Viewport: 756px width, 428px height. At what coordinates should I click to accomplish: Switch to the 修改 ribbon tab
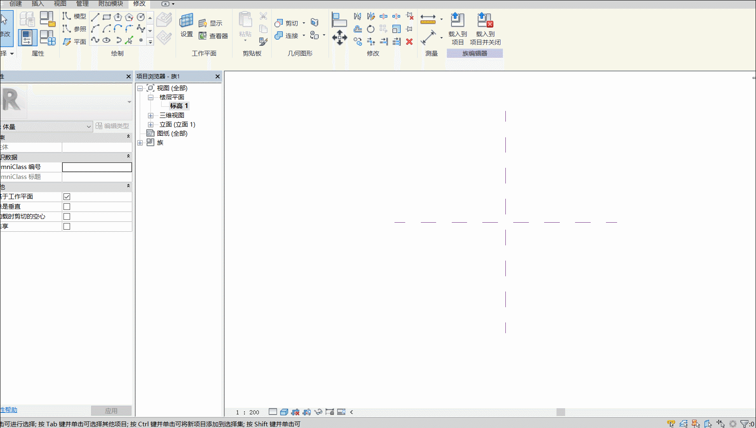click(x=139, y=4)
